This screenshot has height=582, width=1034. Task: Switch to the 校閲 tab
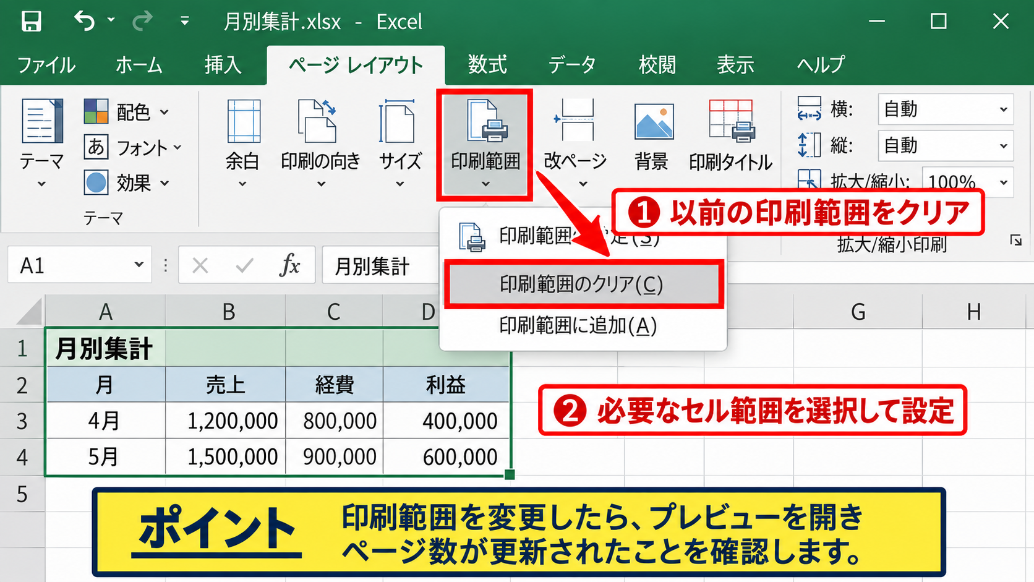(x=657, y=65)
